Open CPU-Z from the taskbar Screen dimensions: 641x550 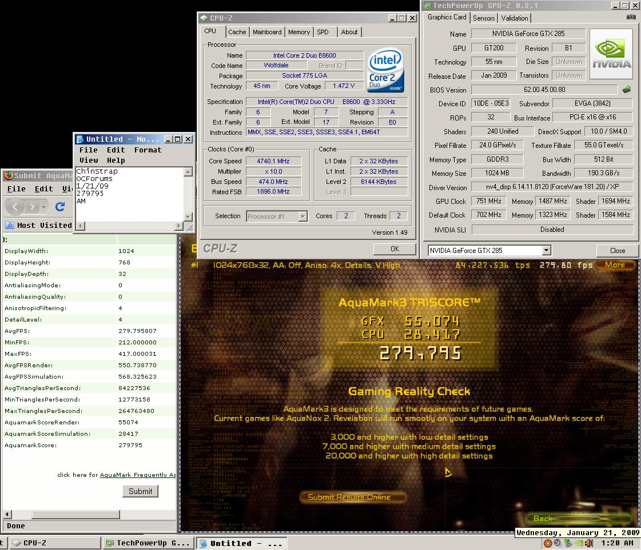[x=55, y=543]
